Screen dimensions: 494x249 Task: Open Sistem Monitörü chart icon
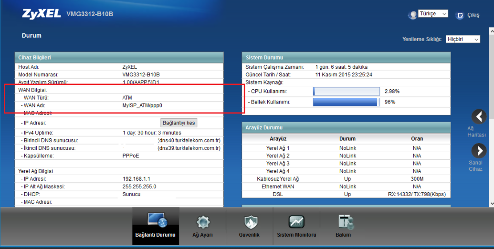point(296,222)
